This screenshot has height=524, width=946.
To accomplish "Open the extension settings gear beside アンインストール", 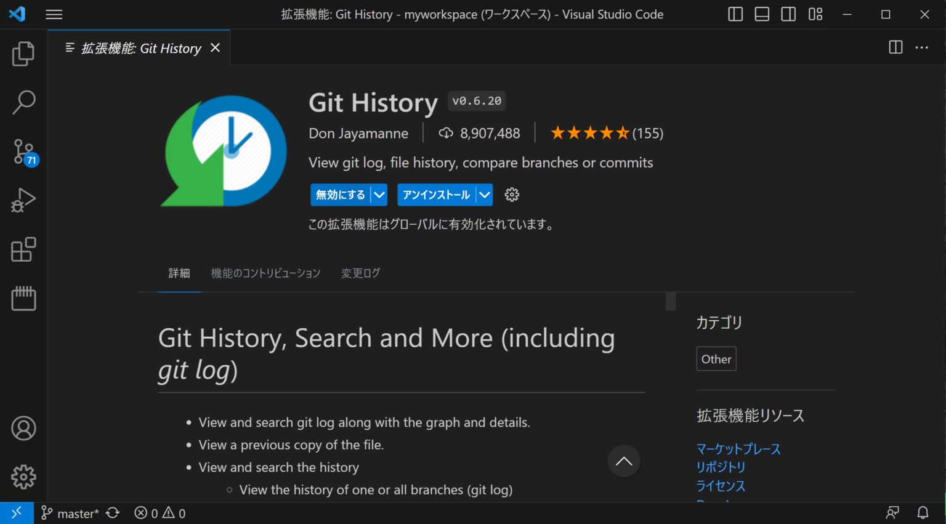I will click(x=512, y=195).
